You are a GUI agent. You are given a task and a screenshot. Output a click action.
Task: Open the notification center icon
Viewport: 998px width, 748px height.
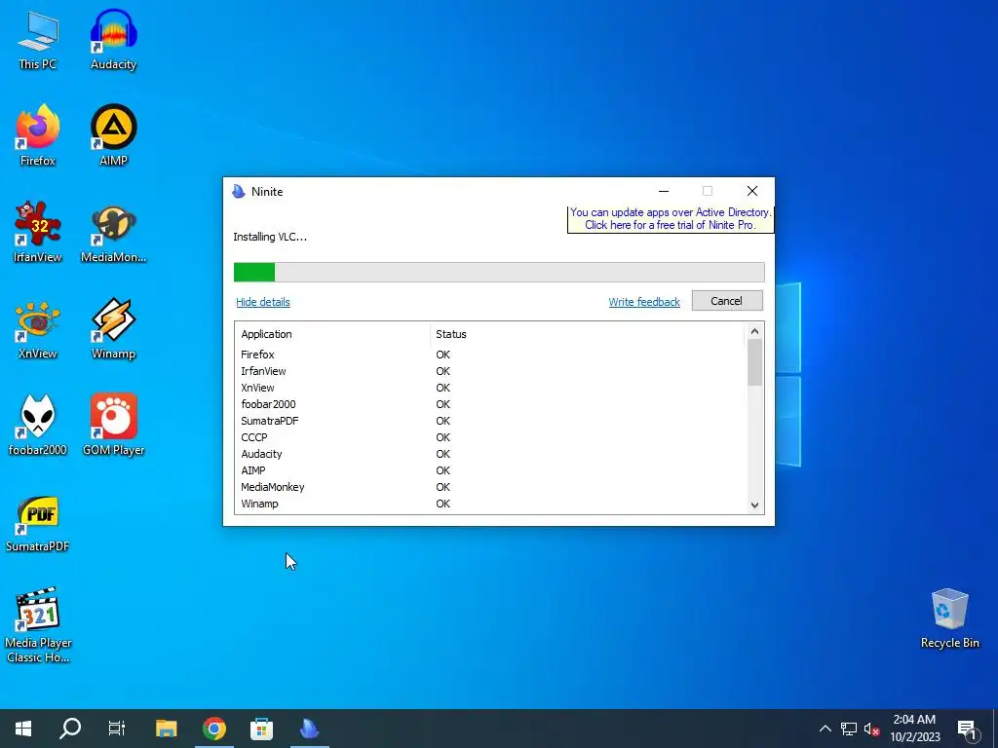968,729
